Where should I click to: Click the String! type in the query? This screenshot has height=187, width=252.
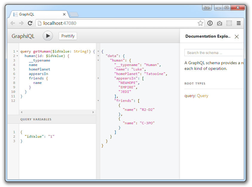tap(81, 51)
